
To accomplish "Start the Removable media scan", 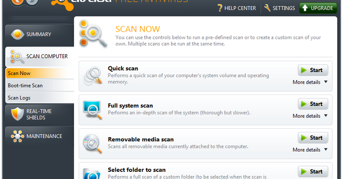I will pyautogui.click(x=313, y=138).
